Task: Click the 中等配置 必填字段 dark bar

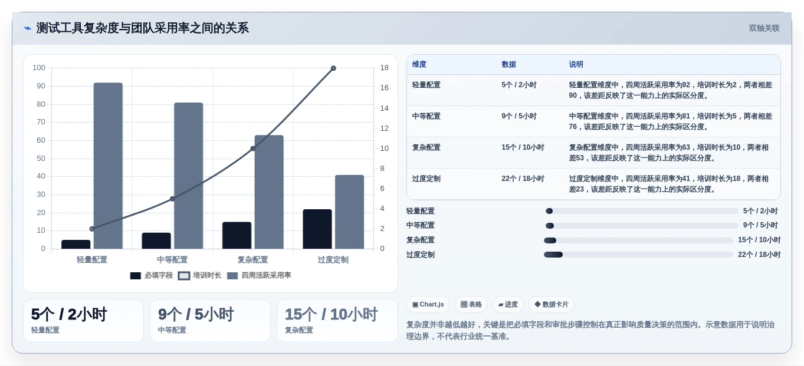Action: (x=156, y=240)
